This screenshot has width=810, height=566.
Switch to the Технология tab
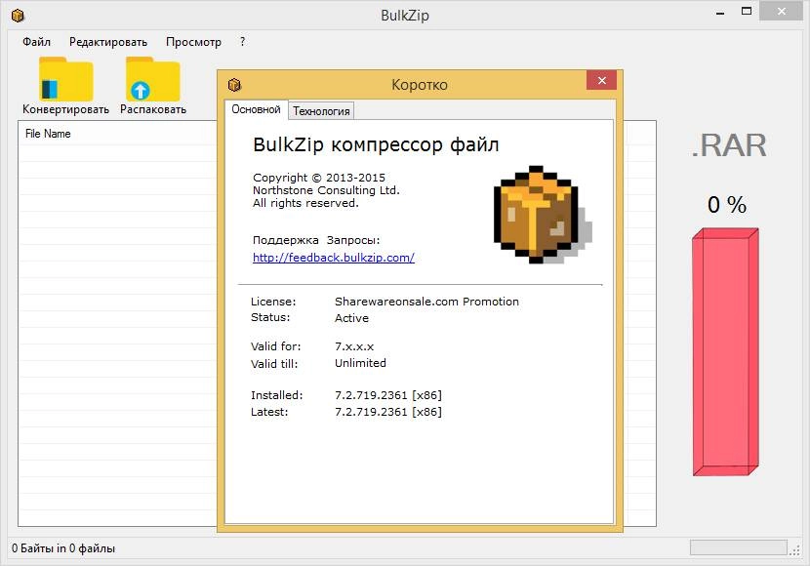[321, 111]
